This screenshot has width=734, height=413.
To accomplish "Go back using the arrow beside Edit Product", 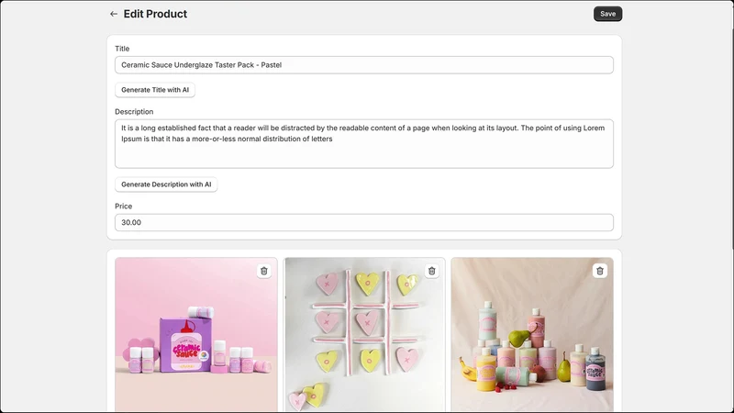I will tap(113, 14).
